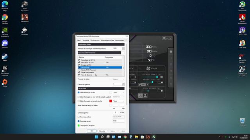Open GeForce Experience desktop icon
Viewport: 250px width, 140px height.
[5, 32]
